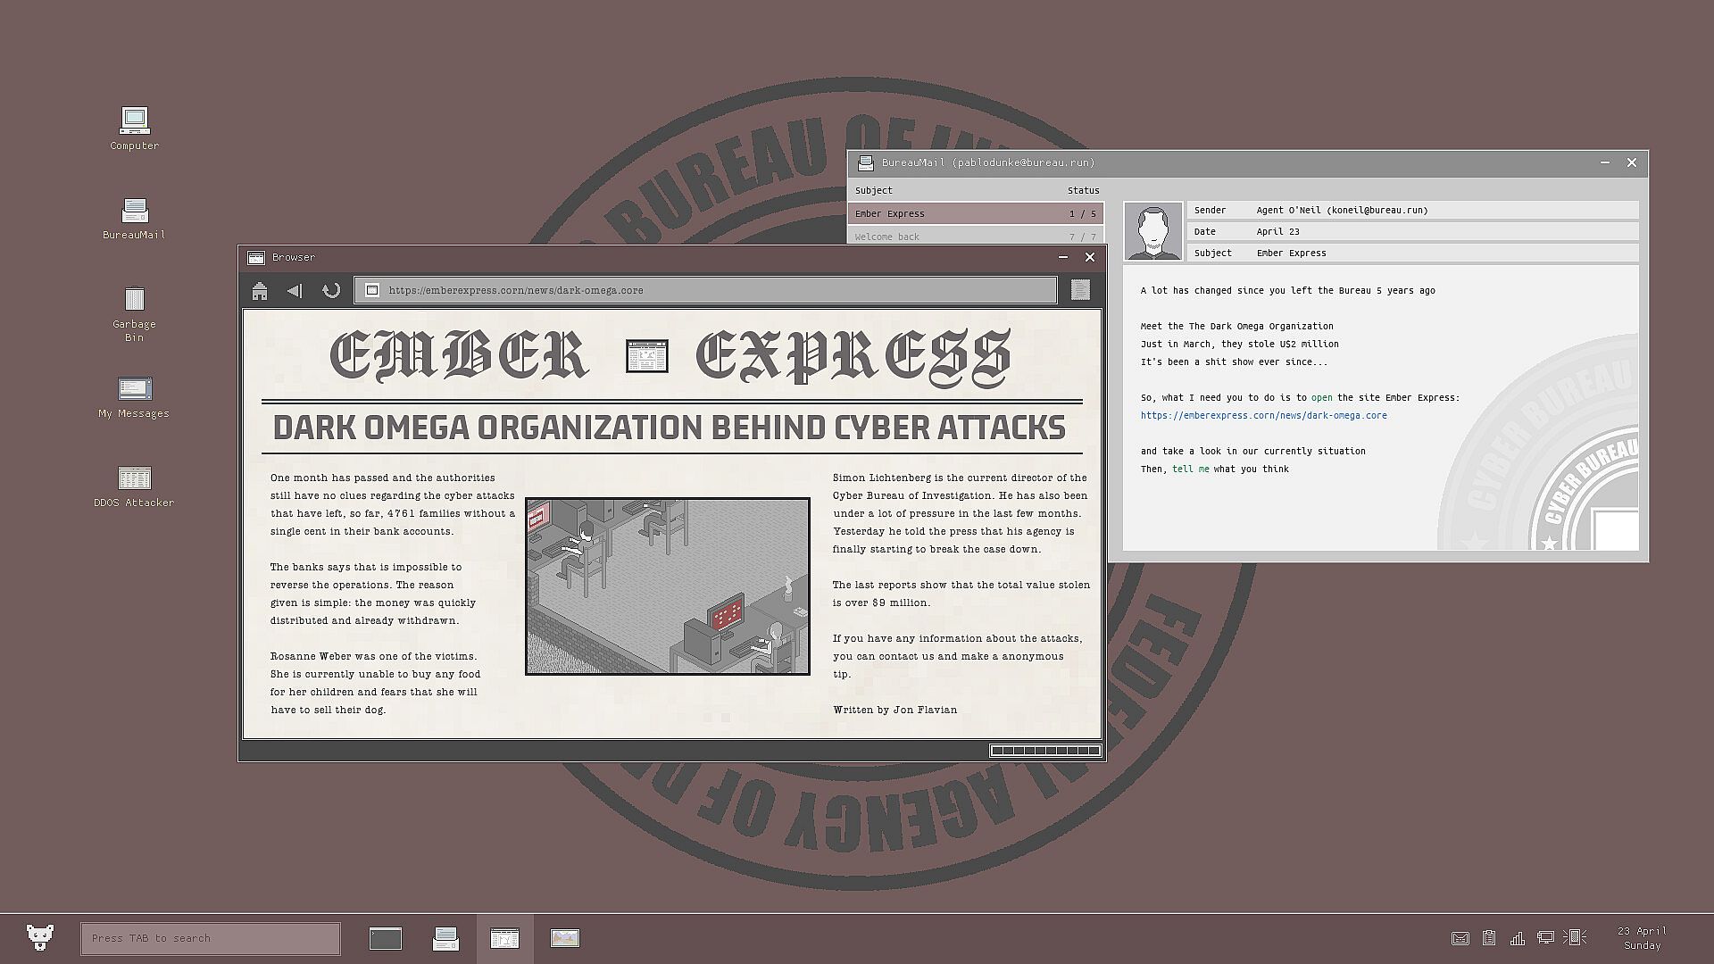Select the Ember Express email
Viewport: 1714px width, 964px height.
[975, 213]
